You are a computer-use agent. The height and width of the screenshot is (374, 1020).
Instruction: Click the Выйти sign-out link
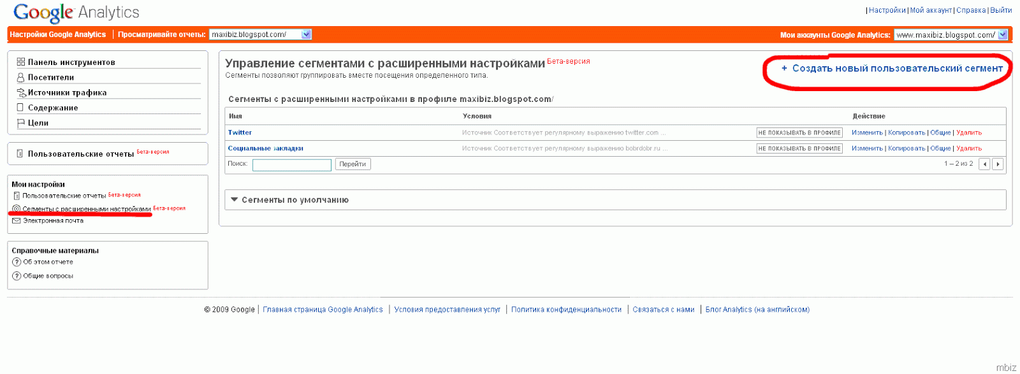(1001, 10)
